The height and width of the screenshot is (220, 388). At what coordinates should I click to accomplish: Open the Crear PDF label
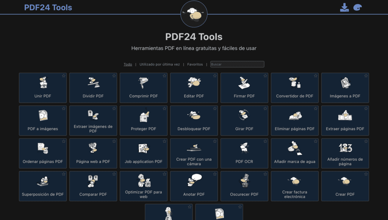345,194
